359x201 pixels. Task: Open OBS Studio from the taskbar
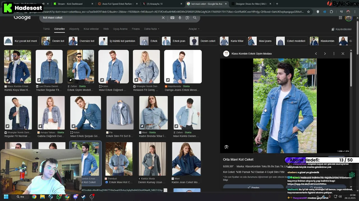[92, 197]
